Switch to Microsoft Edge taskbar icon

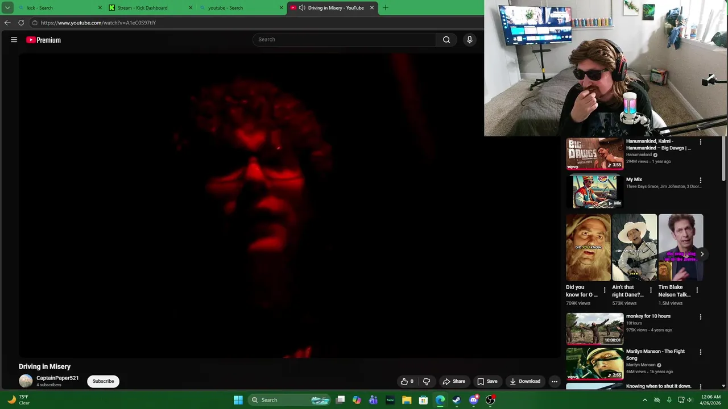tap(440, 400)
